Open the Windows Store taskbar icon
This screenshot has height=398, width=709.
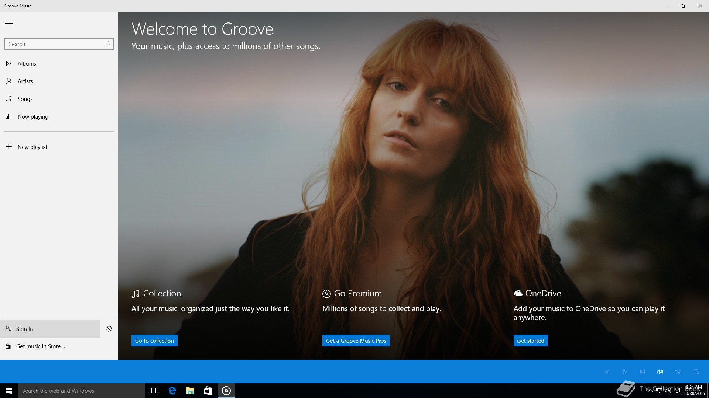click(x=208, y=391)
